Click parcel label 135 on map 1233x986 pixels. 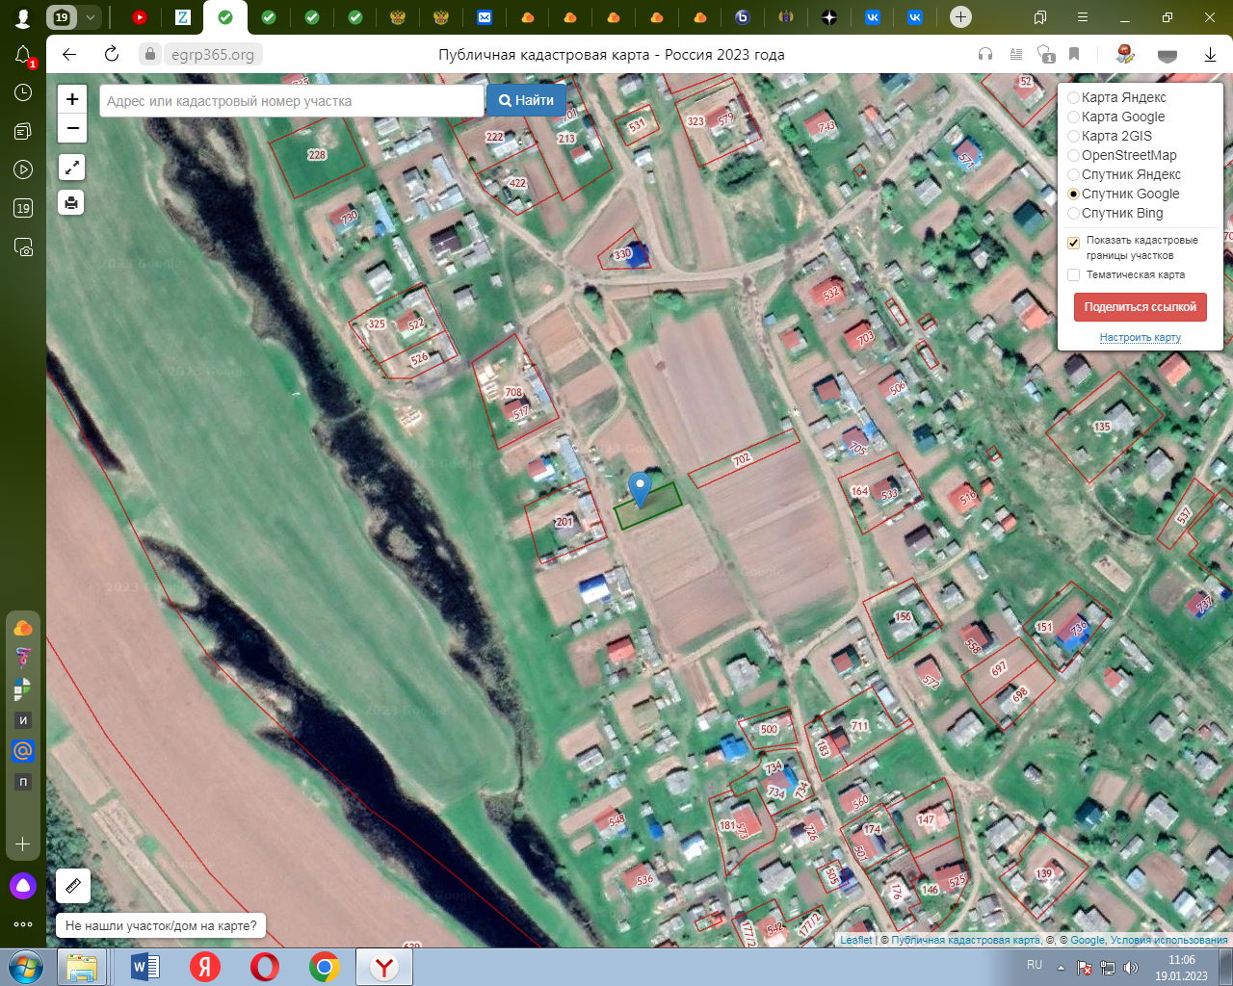point(1102,426)
